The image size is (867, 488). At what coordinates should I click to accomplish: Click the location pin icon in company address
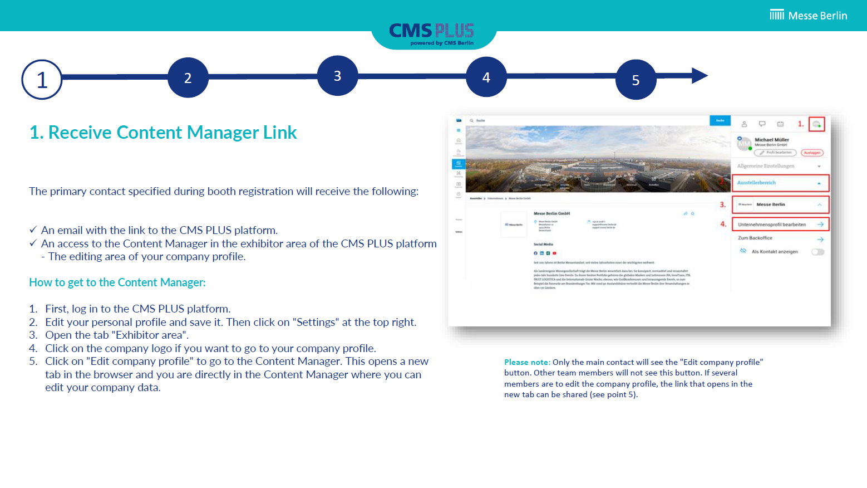click(535, 222)
